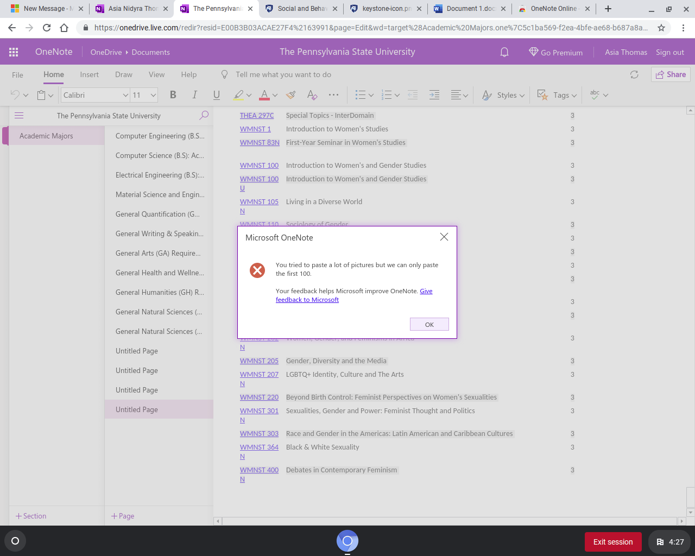Open the notifications bell icon
695x556 pixels.
(504, 52)
